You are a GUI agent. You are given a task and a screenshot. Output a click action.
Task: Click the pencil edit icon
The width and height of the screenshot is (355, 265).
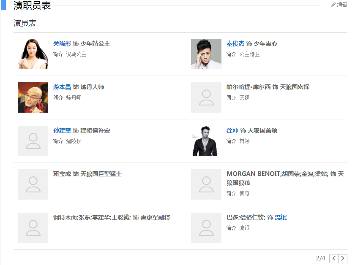tap(333, 5)
